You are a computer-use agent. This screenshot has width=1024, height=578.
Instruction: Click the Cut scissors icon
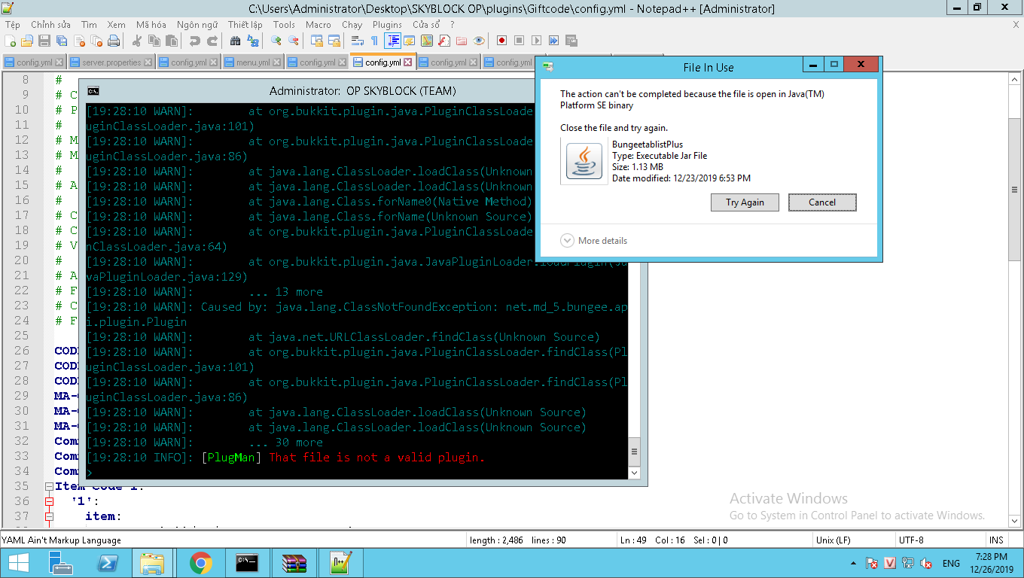tap(137, 41)
